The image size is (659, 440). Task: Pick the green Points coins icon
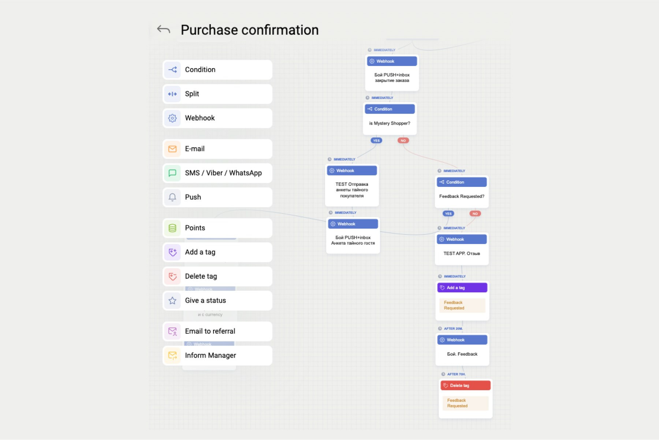point(172,228)
